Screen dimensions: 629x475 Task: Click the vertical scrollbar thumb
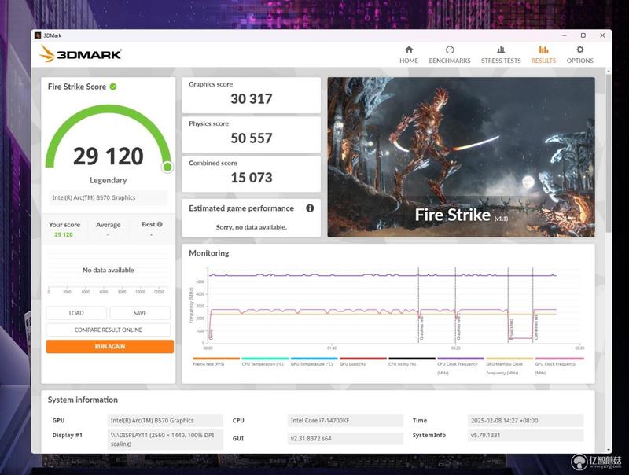pyautogui.click(x=608, y=153)
